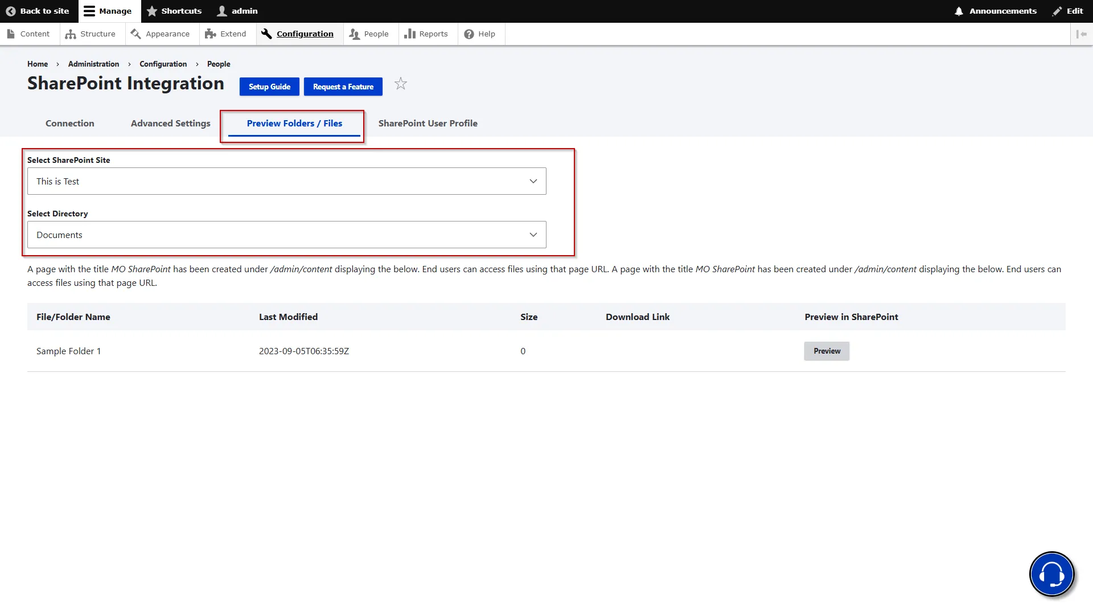Open the admin user menu
The image size is (1093, 615).
click(237, 11)
